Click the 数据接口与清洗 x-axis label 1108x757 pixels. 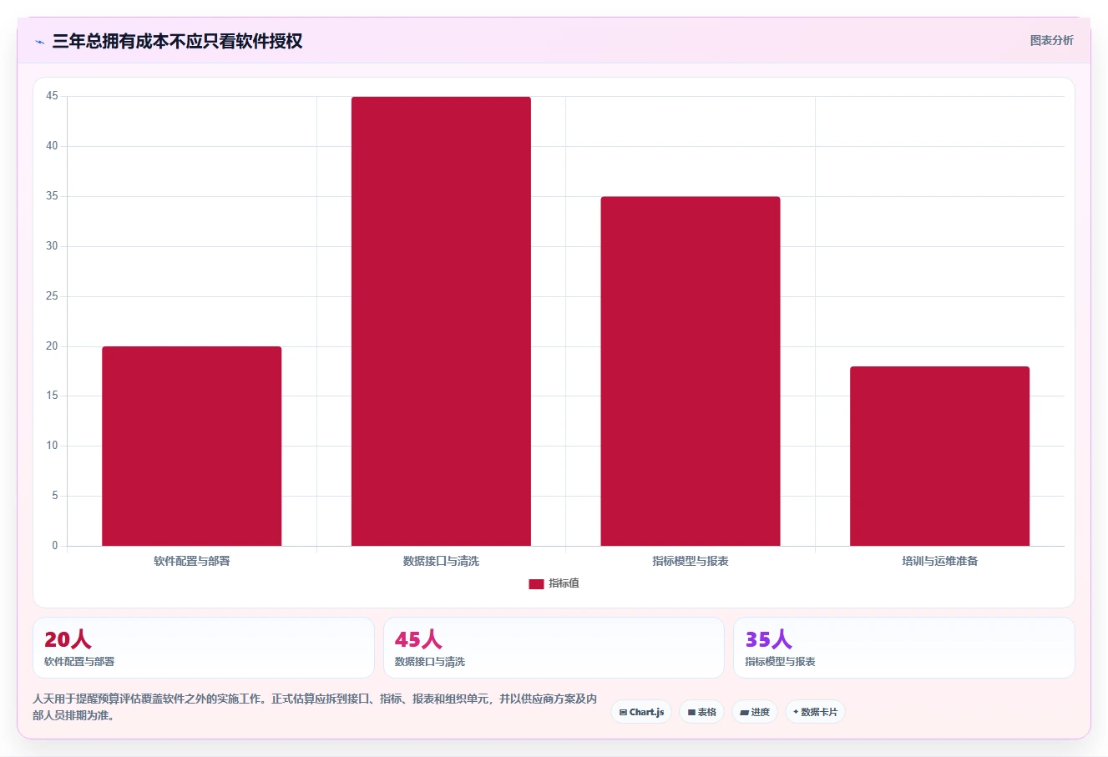click(441, 561)
